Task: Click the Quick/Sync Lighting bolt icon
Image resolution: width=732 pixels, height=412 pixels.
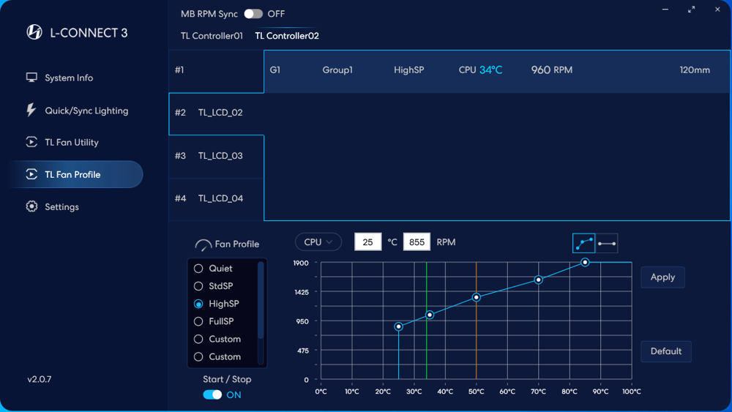Action: pos(31,110)
